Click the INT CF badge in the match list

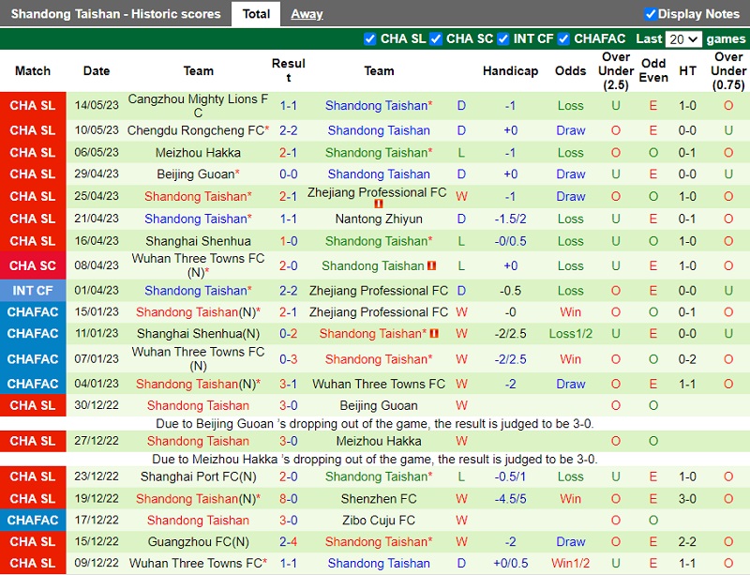point(33,288)
